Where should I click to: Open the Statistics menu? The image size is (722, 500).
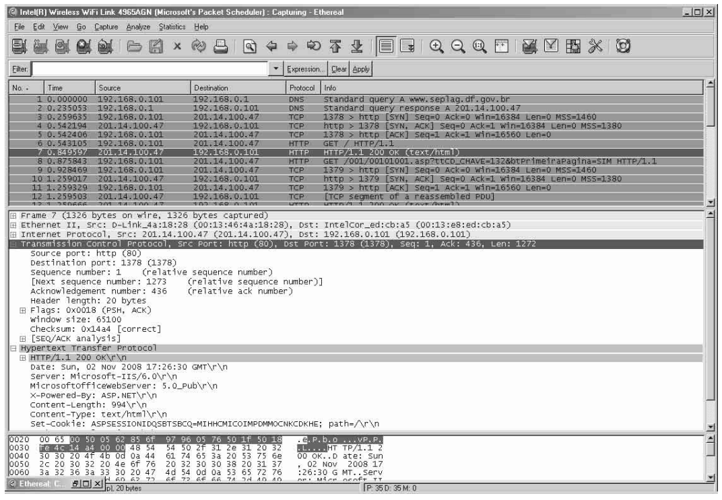coord(172,27)
